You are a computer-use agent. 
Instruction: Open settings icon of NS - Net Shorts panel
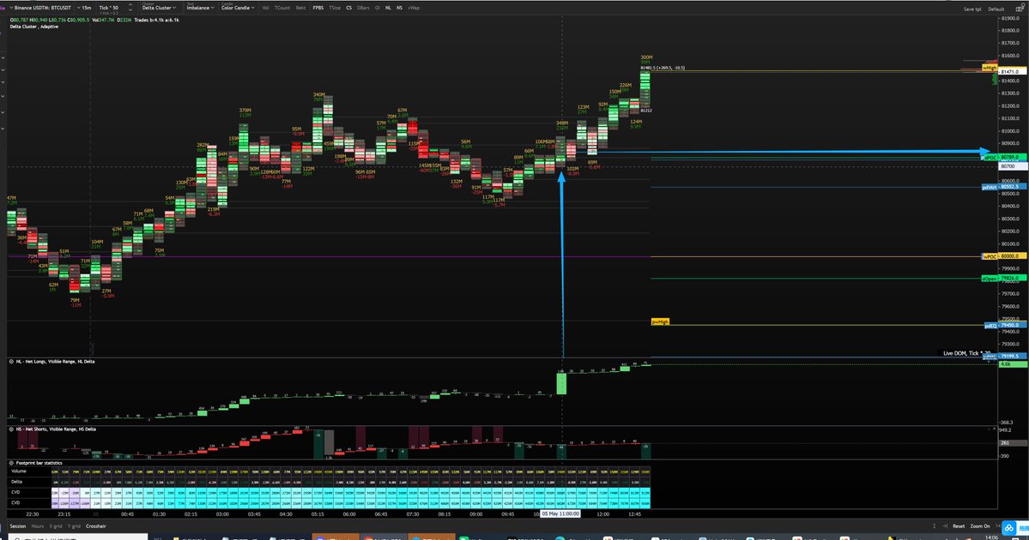point(11,429)
